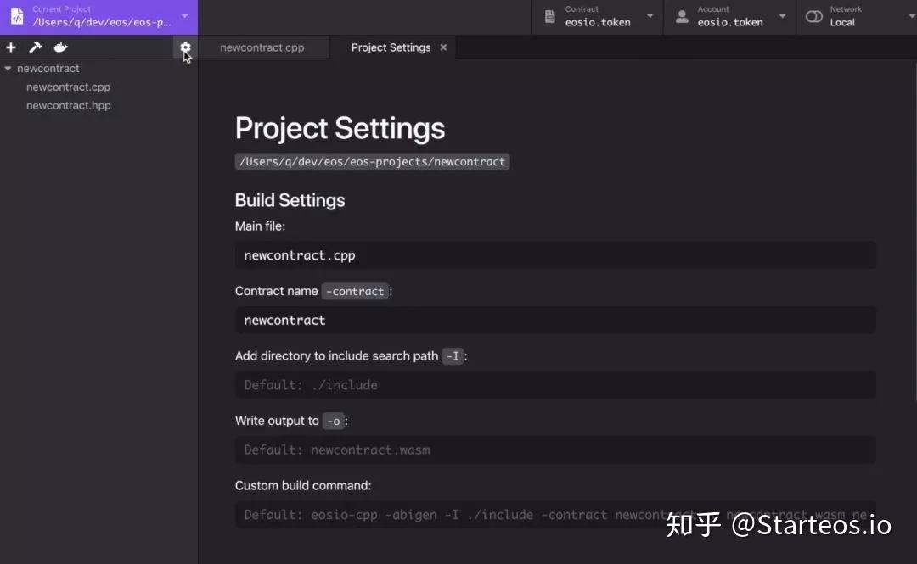Image resolution: width=917 pixels, height=564 pixels.
Task: Click the Account person icon in header
Action: click(x=682, y=17)
